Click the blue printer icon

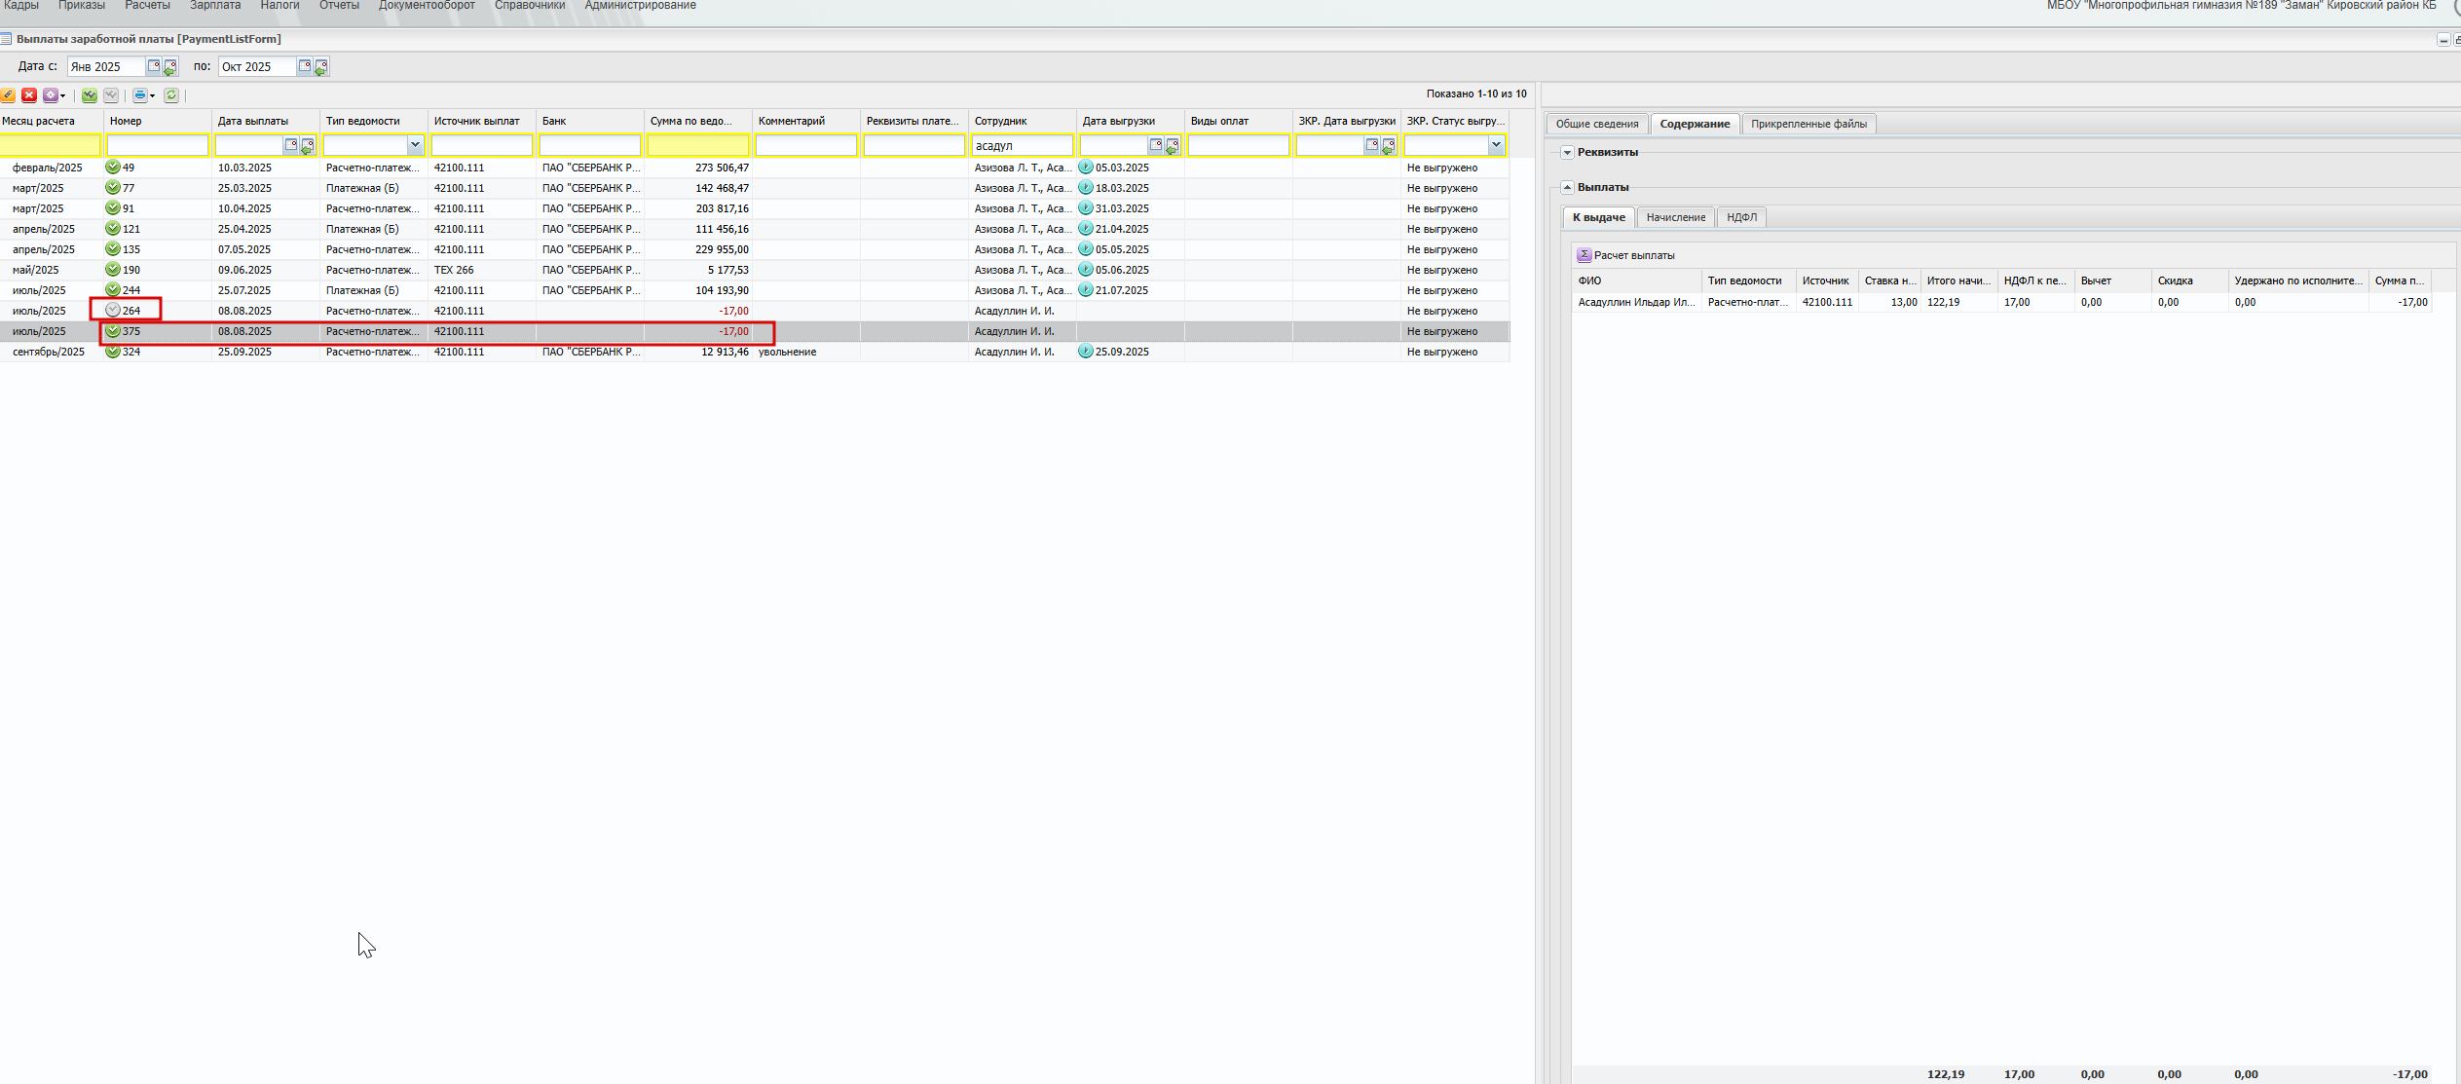(x=140, y=94)
